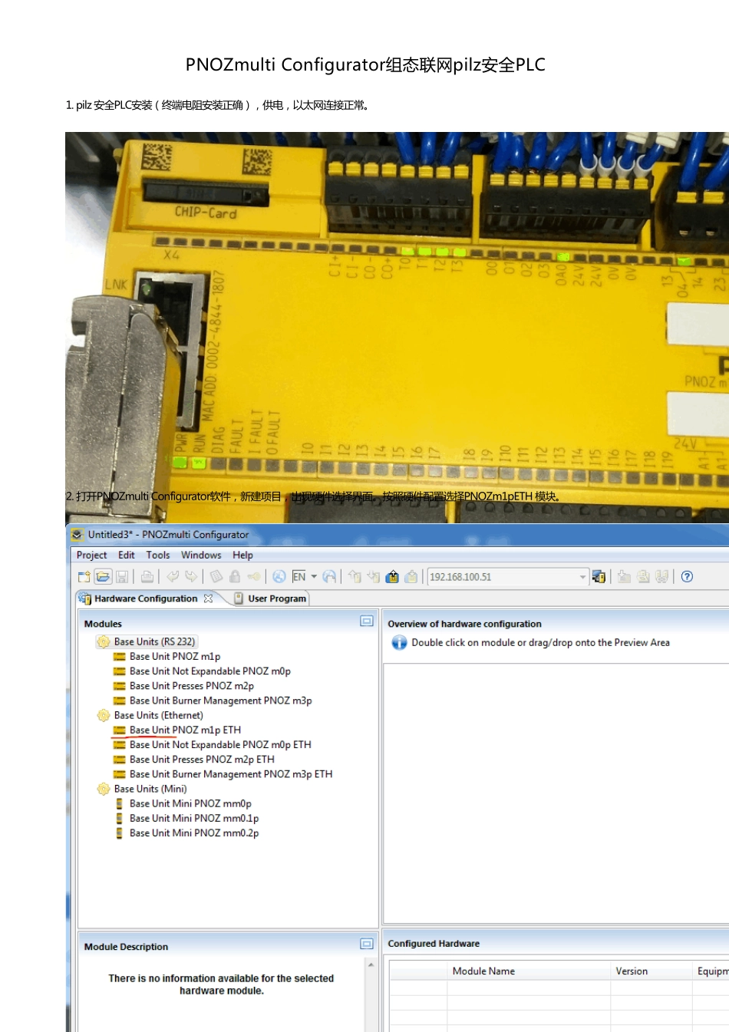
Task: Maximize the Modules panel
Action: point(367,622)
